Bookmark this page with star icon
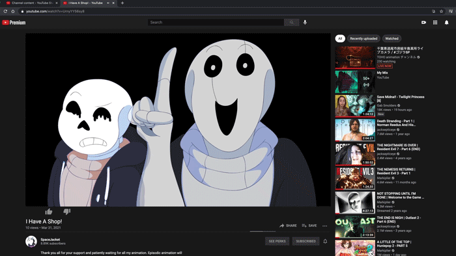This screenshot has width=456, height=256. pyautogui.click(x=441, y=11)
